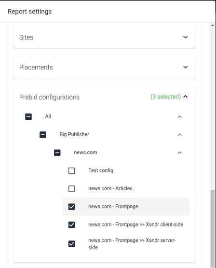Image resolution: width=216 pixels, height=268 pixels.
Task: Expand the Sites section chevron
Action: coord(185,37)
